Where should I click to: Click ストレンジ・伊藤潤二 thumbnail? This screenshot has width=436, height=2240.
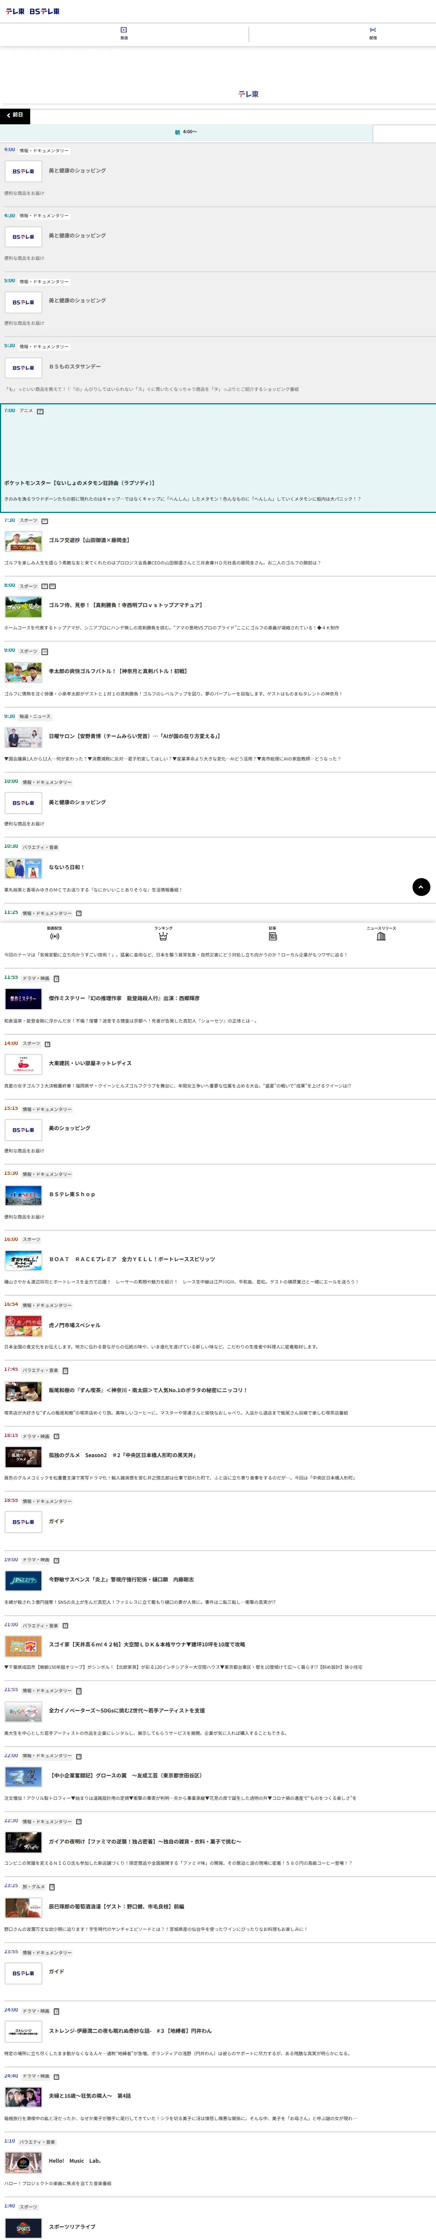pos(23,2031)
